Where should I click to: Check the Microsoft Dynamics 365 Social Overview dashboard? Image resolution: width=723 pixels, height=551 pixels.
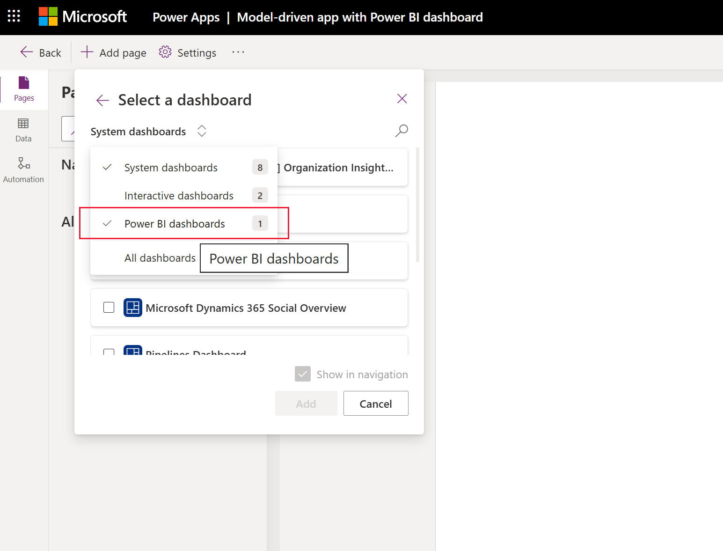click(x=109, y=308)
